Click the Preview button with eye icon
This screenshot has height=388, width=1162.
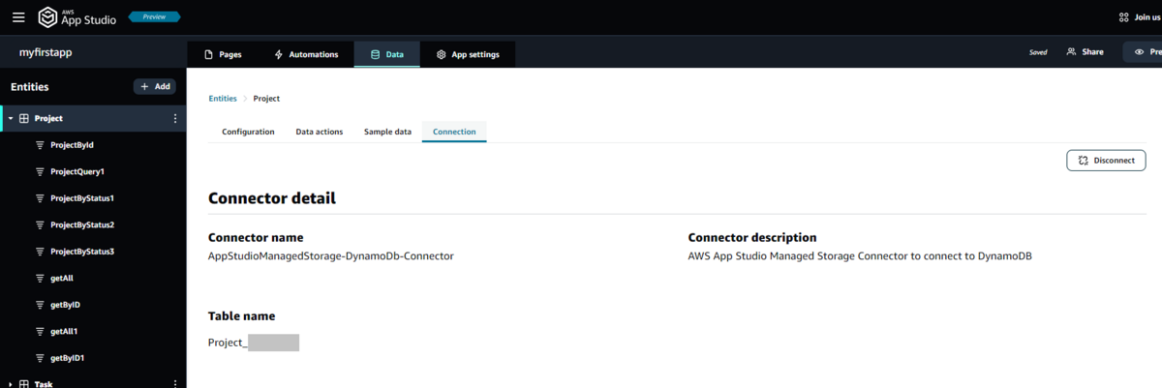(1144, 52)
